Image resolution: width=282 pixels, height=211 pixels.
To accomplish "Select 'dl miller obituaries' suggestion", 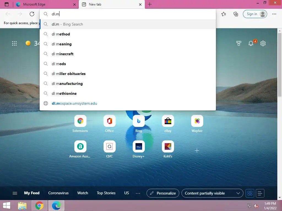I will coord(128,74).
